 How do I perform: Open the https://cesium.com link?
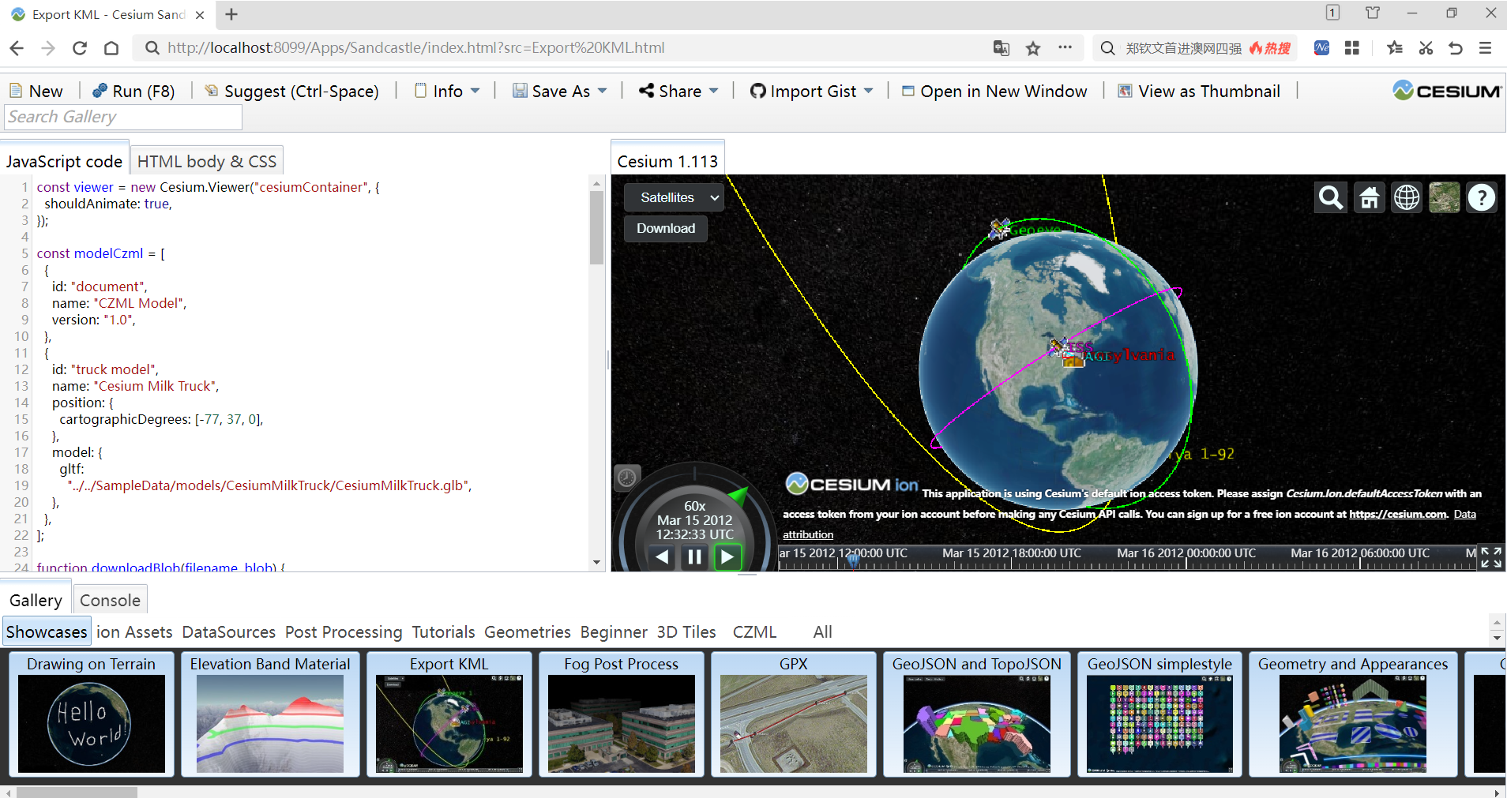coord(1397,514)
